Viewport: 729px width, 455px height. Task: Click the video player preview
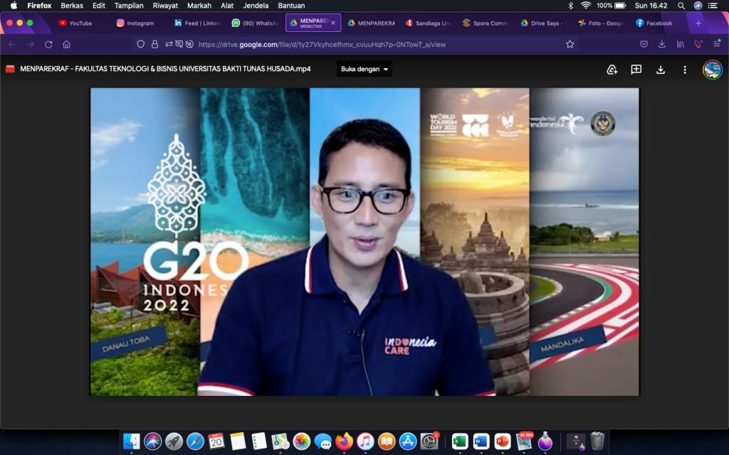(364, 242)
